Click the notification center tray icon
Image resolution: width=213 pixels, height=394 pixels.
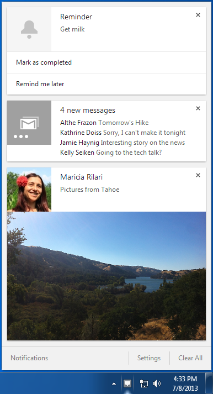tap(127, 384)
